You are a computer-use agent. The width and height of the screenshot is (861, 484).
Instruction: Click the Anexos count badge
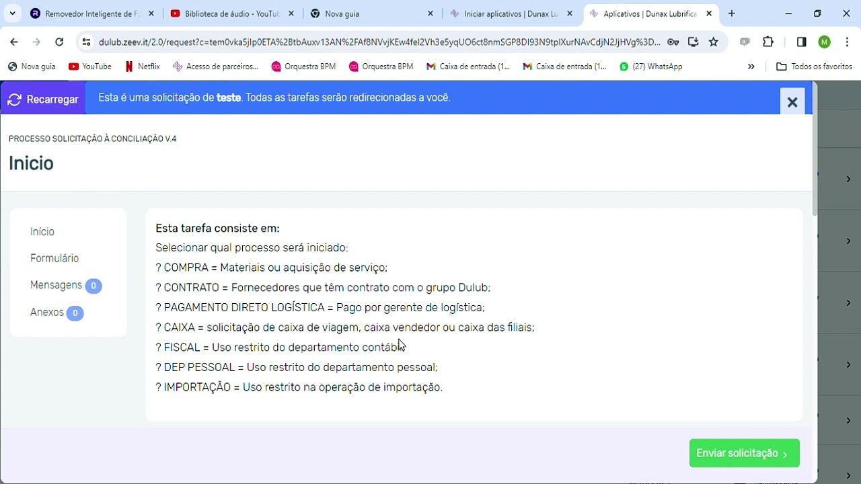click(75, 313)
